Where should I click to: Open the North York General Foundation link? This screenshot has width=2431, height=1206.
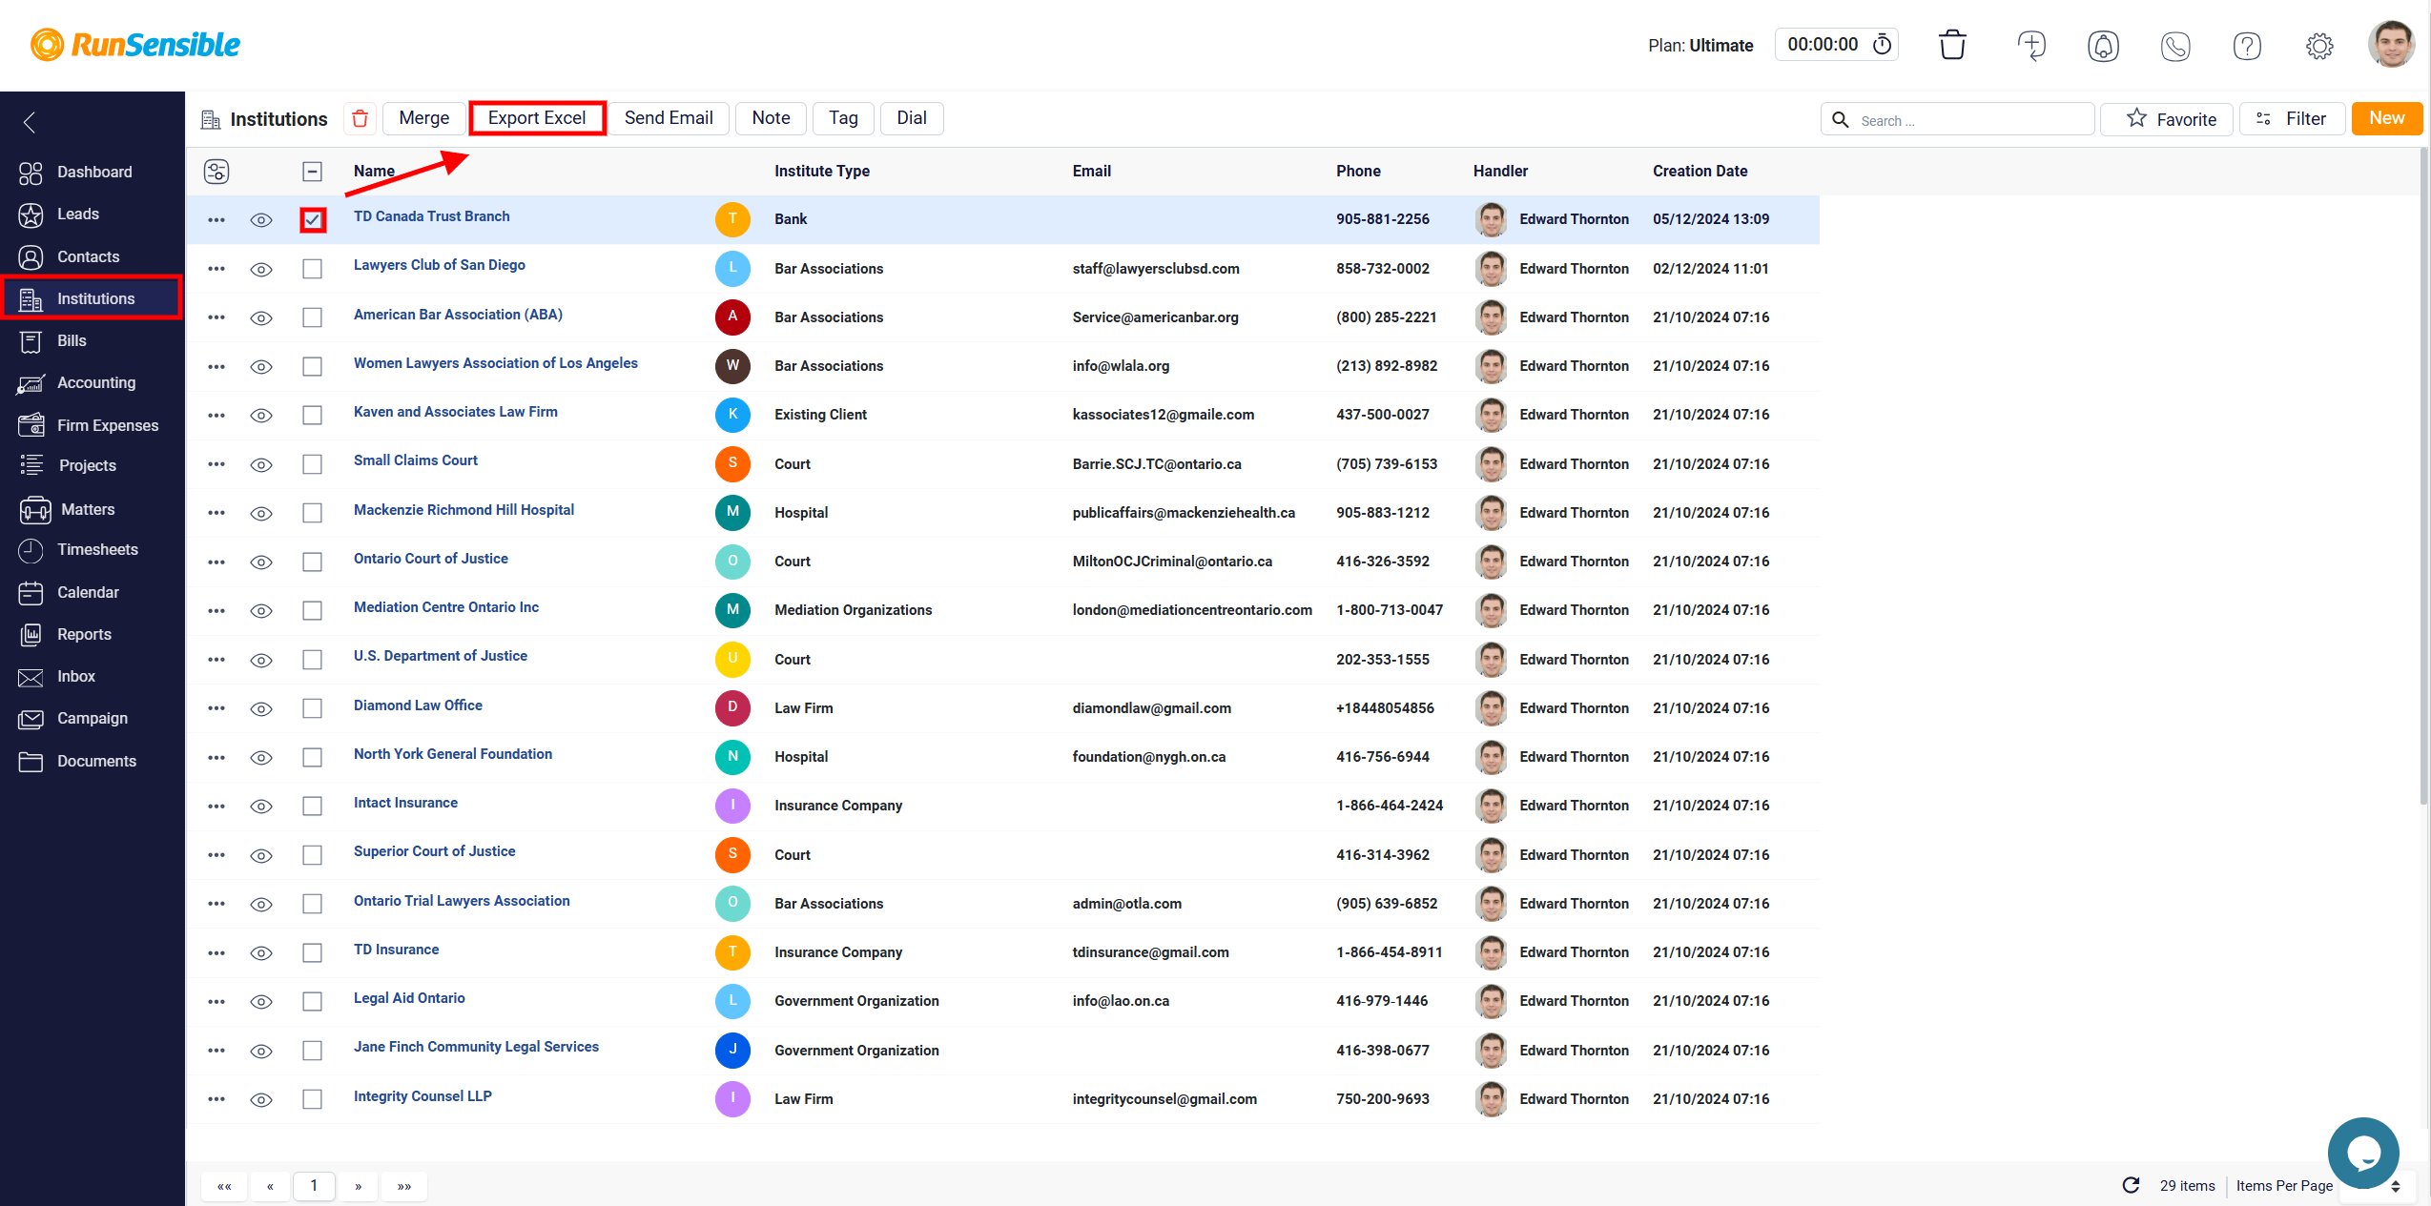click(453, 754)
